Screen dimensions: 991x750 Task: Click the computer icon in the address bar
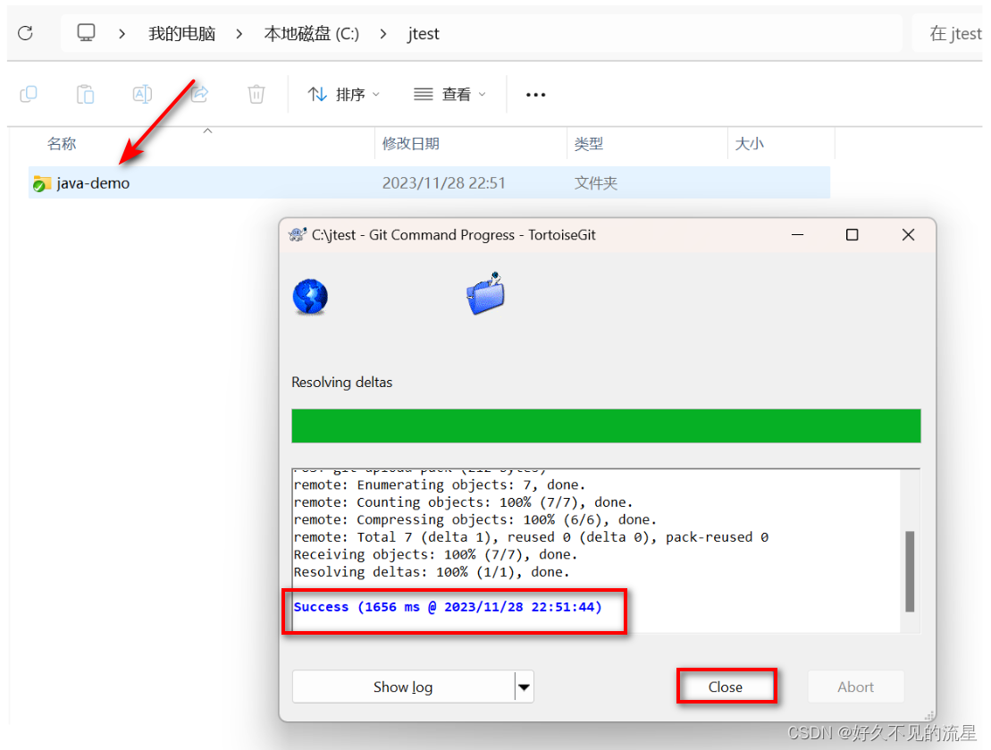coord(86,33)
